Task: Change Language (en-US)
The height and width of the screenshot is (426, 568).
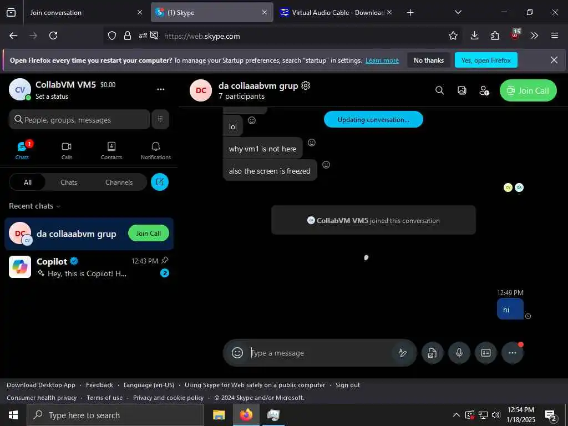Action: (x=149, y=385)
